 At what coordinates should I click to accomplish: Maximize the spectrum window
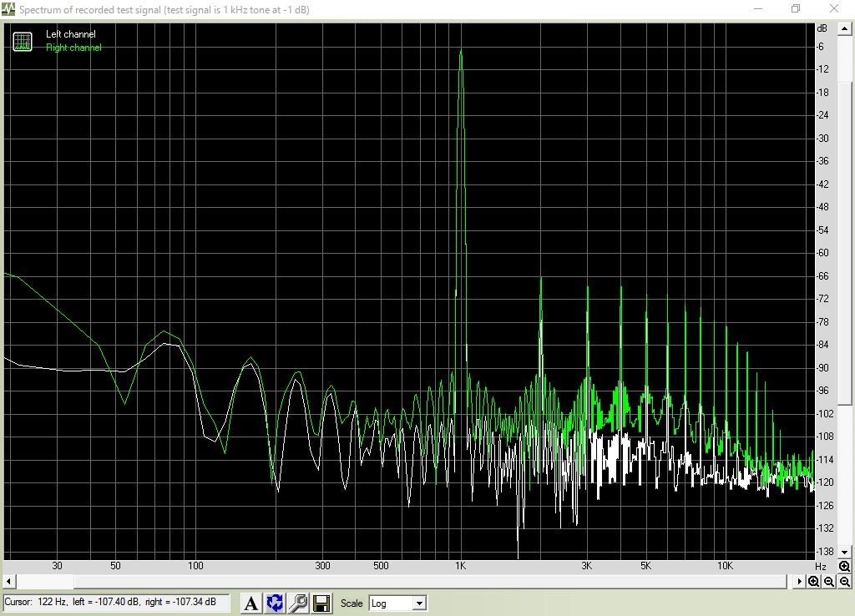point(796,8)
